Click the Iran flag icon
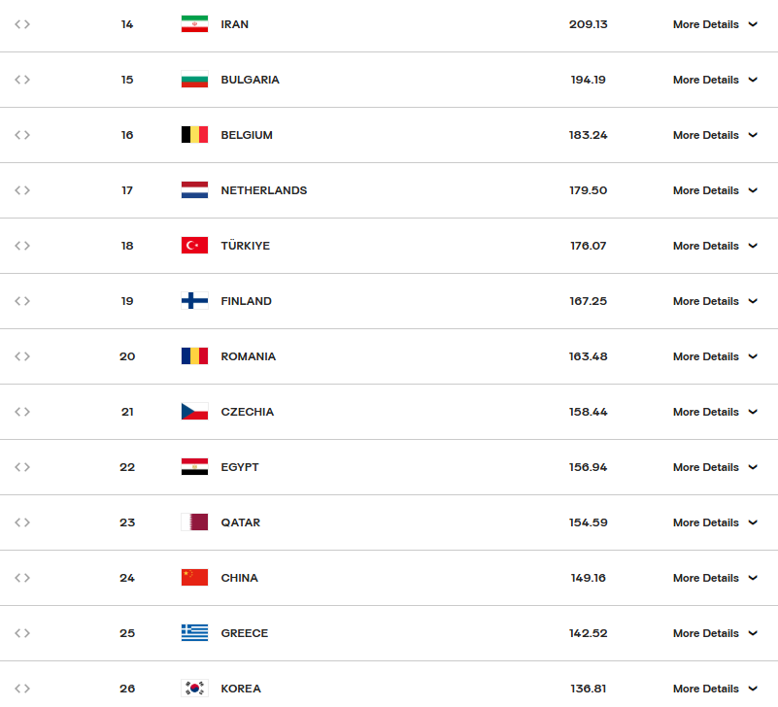The height and width of the screenshot is (707, 778). pos(194,24)
